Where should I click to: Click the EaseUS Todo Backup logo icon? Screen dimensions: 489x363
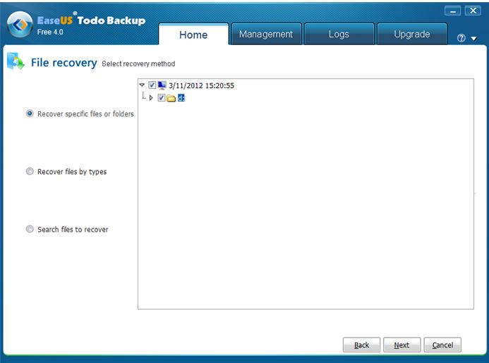(x=20, y=25)
